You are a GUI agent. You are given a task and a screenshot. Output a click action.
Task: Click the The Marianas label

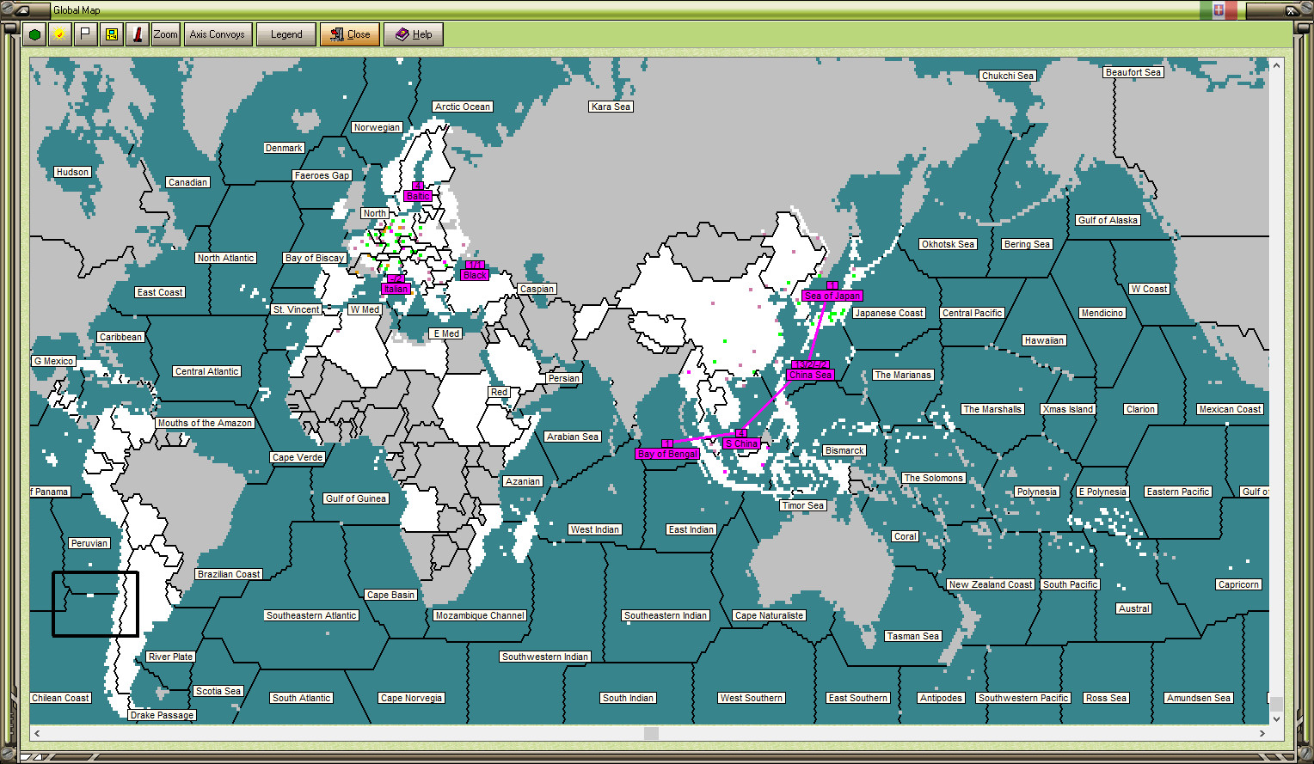[903, 375]
